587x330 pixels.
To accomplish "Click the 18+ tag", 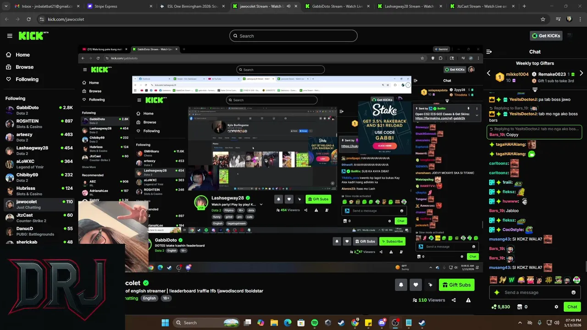I will point(166,298).
